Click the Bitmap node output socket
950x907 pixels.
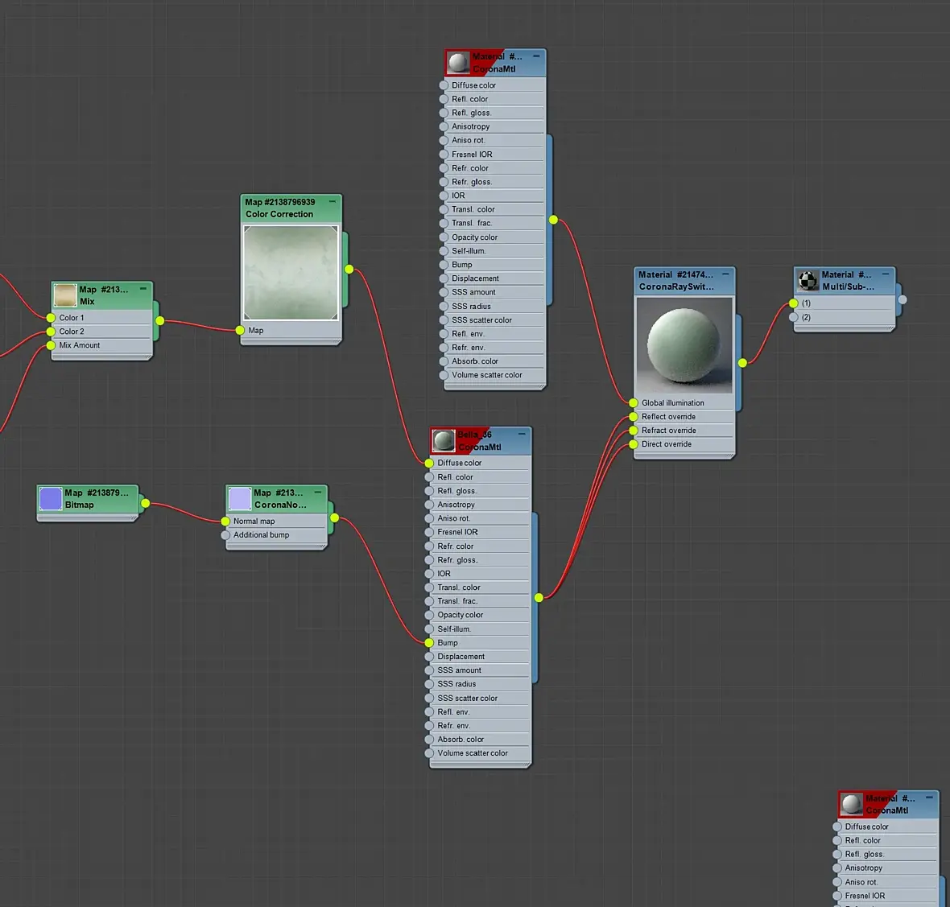[x=146, y=503]
